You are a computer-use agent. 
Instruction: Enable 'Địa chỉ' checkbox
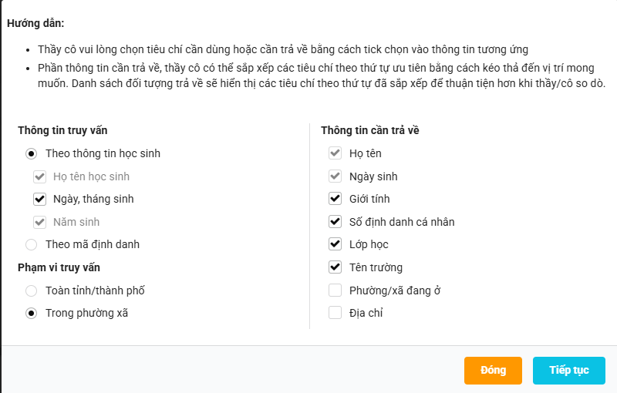[335, 313]
